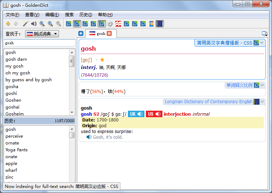Image resolution: width=272 pixels, height=193 pixels.
Task: Play the 'Gosh, it's cold.' example audio
Action: click(89, 137)
